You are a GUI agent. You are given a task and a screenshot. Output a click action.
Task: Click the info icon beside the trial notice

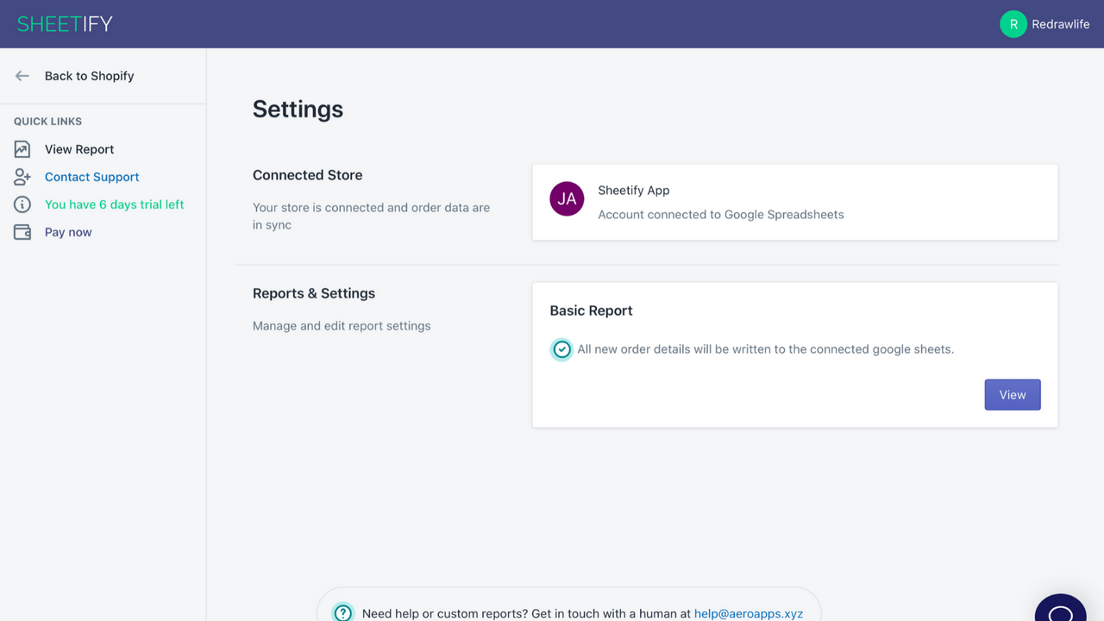(x=22, y=204)
